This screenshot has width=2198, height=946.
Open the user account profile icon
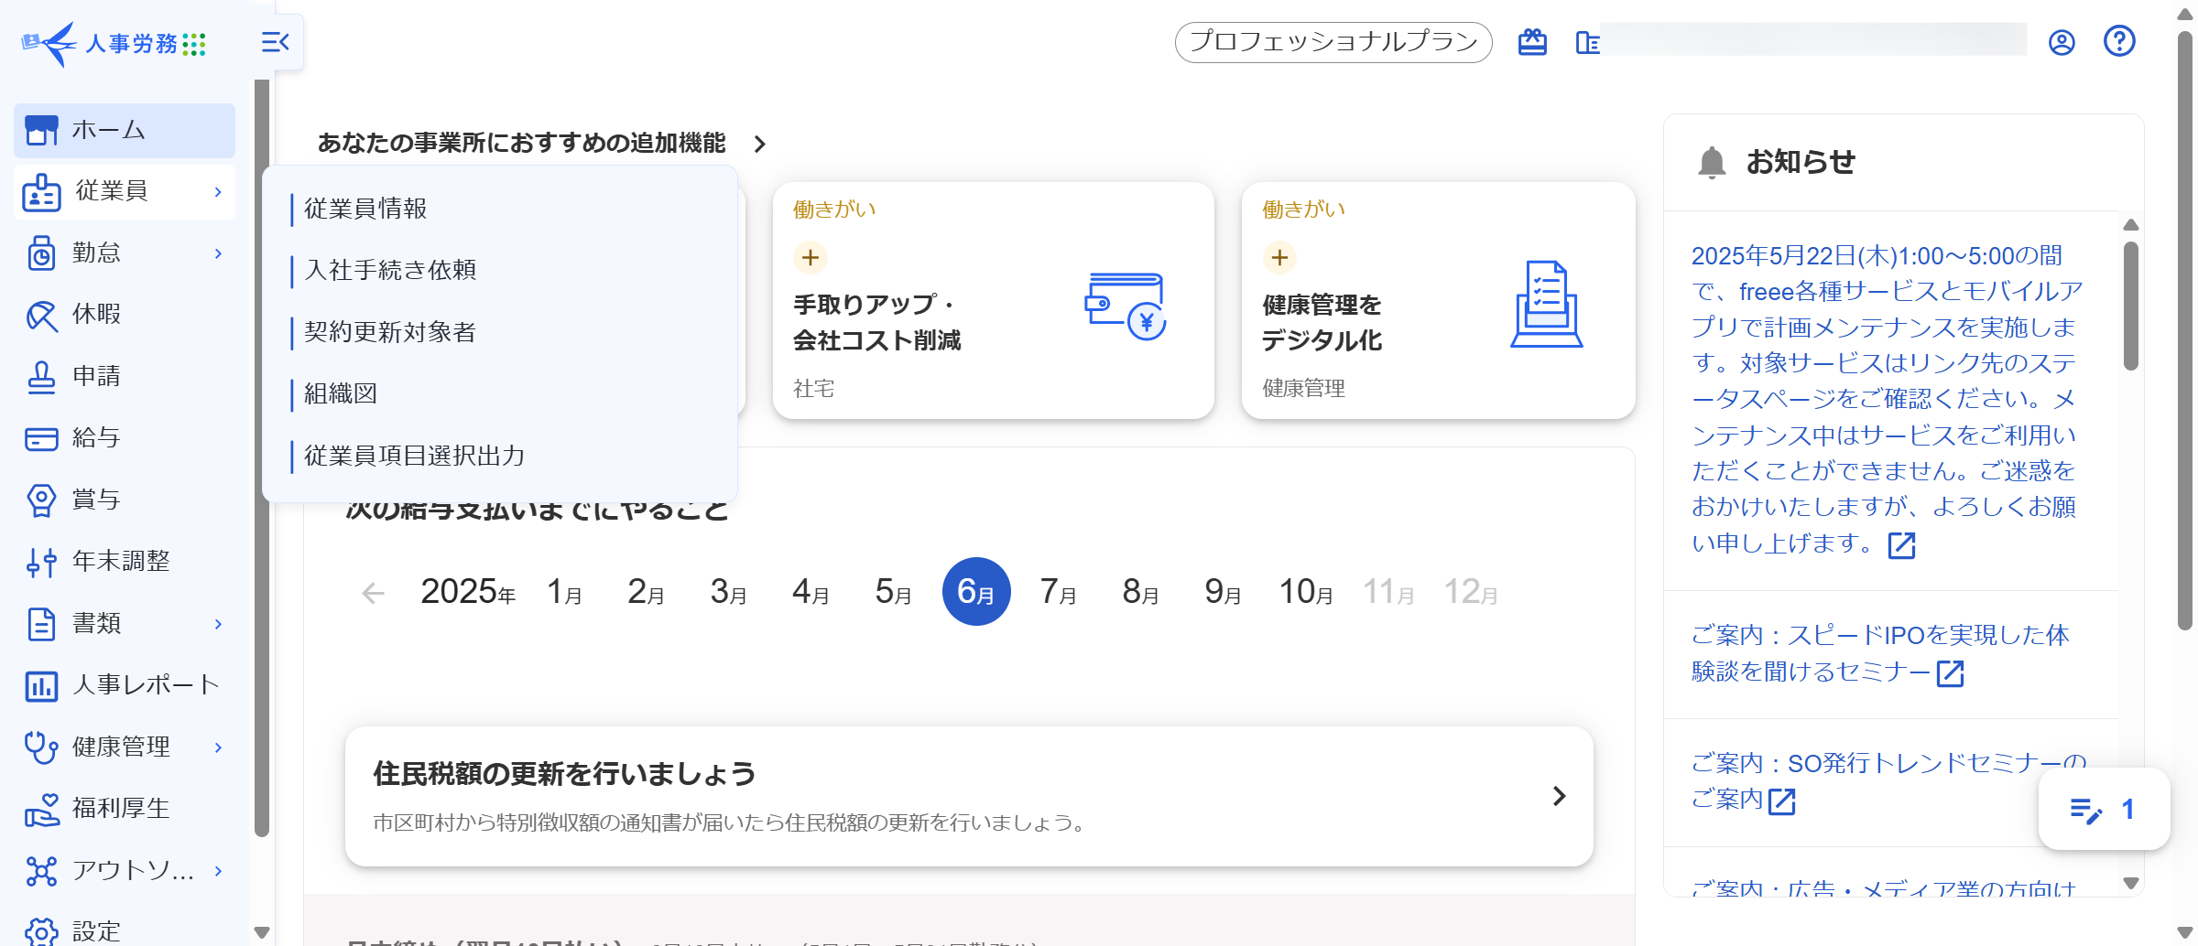2062,43
